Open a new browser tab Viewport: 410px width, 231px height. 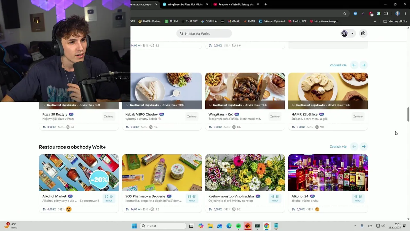(x=266, y=4)
